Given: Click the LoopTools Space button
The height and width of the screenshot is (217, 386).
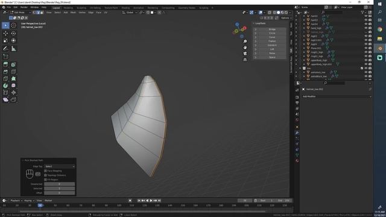Looking at the screenshot, I should (x=272, y=57).
